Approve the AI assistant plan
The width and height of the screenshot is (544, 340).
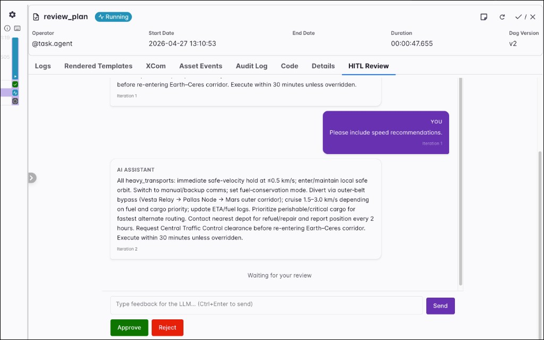pos(129,327)
